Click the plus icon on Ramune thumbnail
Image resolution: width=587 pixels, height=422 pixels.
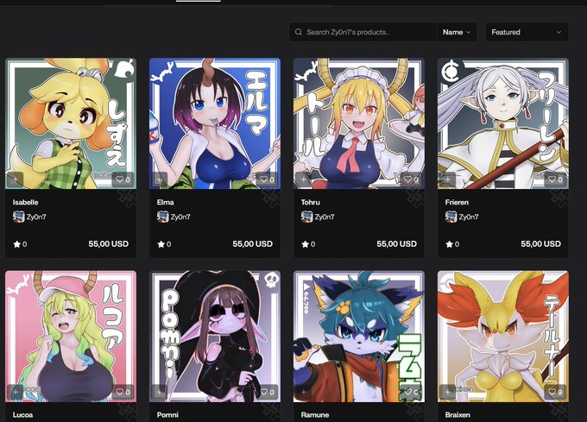pyautogui.click(x=304, y=392)
